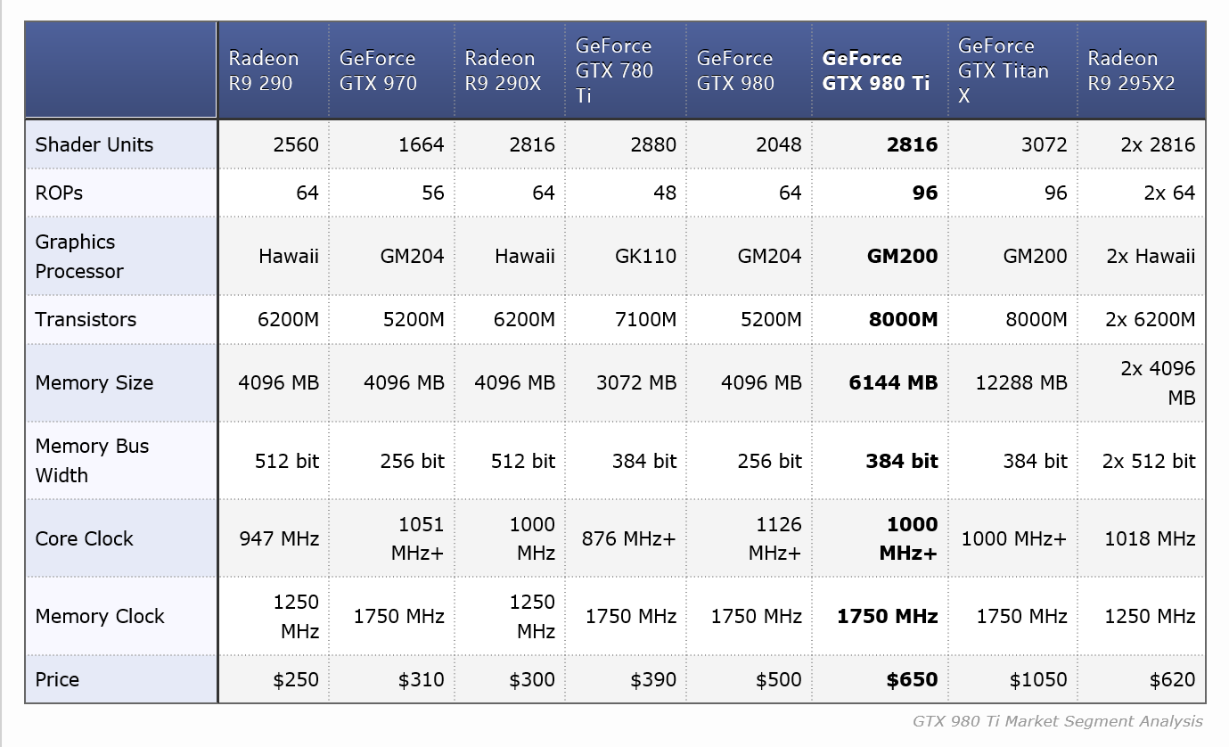The width and height of the screenshot is (1229, 747).
Task: Select the 12288 MB memory size cell
Action: pyautogui.click(x=1020, y=382)
